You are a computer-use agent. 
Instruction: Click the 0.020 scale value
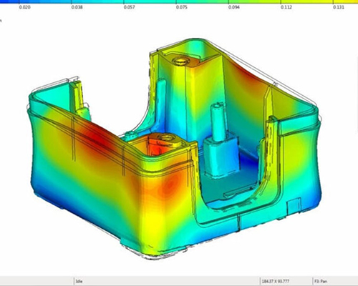click(x=25, y=7)
